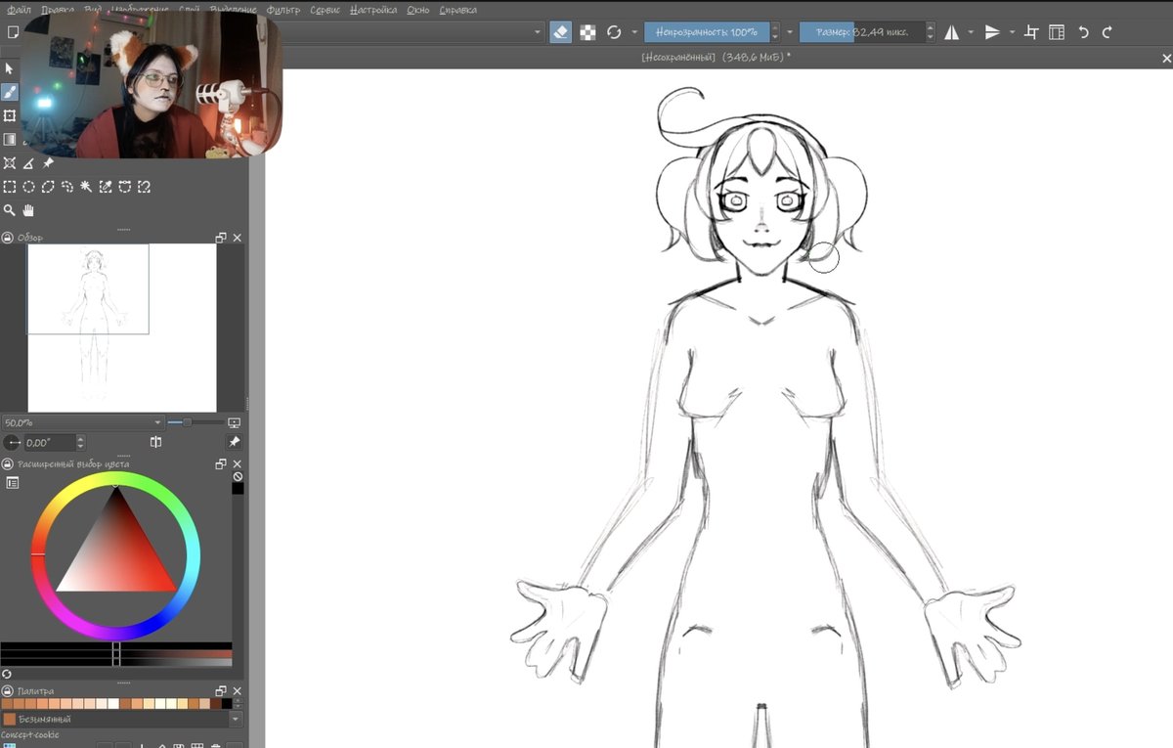Close the Палитра docker
Screen dimensions: 1173x748
coord(237,691)
